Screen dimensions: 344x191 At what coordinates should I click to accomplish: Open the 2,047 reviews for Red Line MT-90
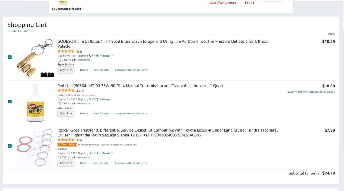click(80, 91)
